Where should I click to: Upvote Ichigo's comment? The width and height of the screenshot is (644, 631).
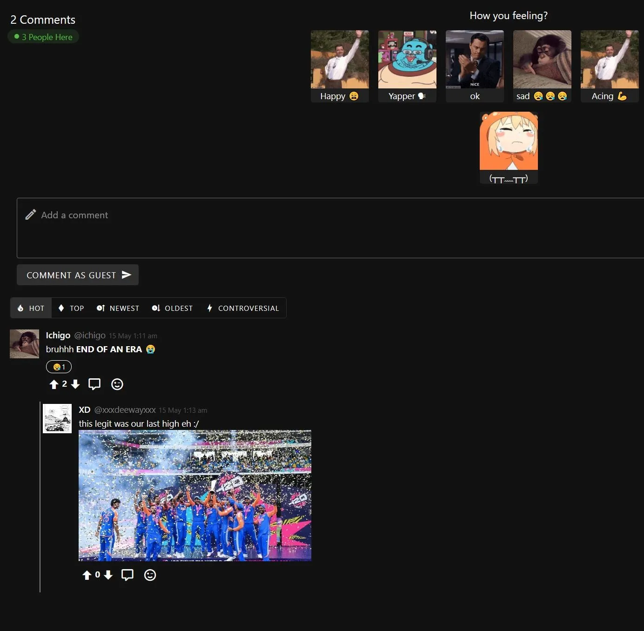coord(54,384)
